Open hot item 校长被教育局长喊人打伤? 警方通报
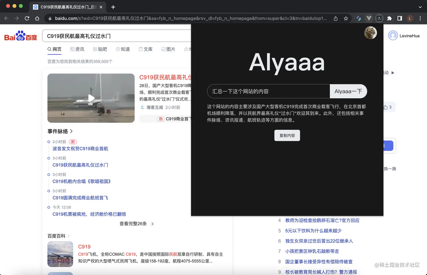This screenshot has height=275, width=427. (x=321, y=272)
